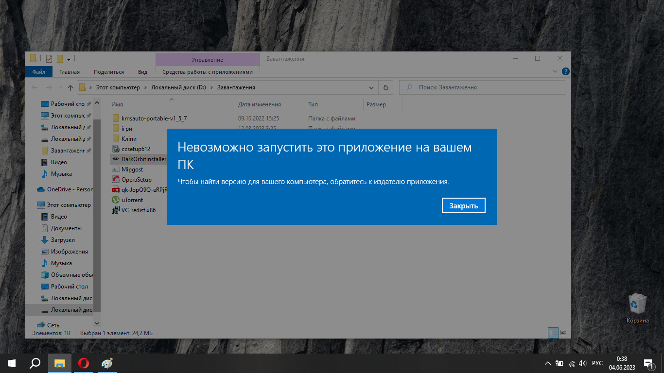Select the ігри folder
664x373 pixels.
pyautogui.click(x=127, y=128)
